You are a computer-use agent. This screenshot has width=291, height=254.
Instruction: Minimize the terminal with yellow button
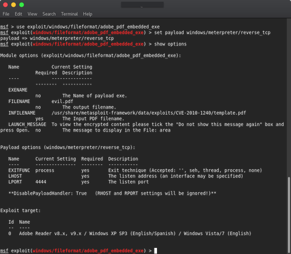coord(13,5)
